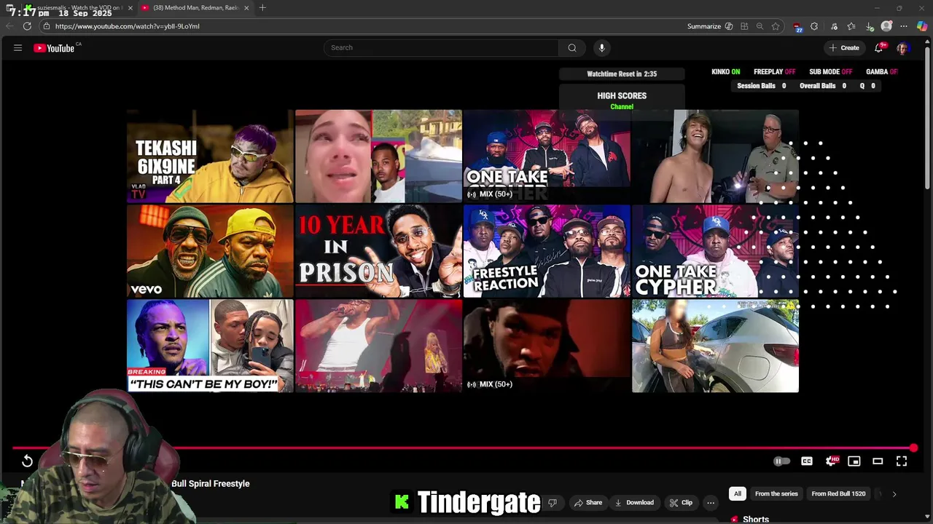Viewport: 933px width, 524px height.
Task: Click the zoom magnifier in the address bar
Action: click(760, 26)
